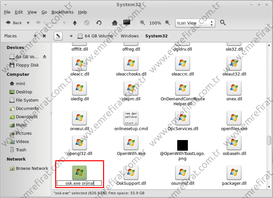273x198 pixels.
Task: Click the zoom in magnifier icon
Action: [168, 23]
